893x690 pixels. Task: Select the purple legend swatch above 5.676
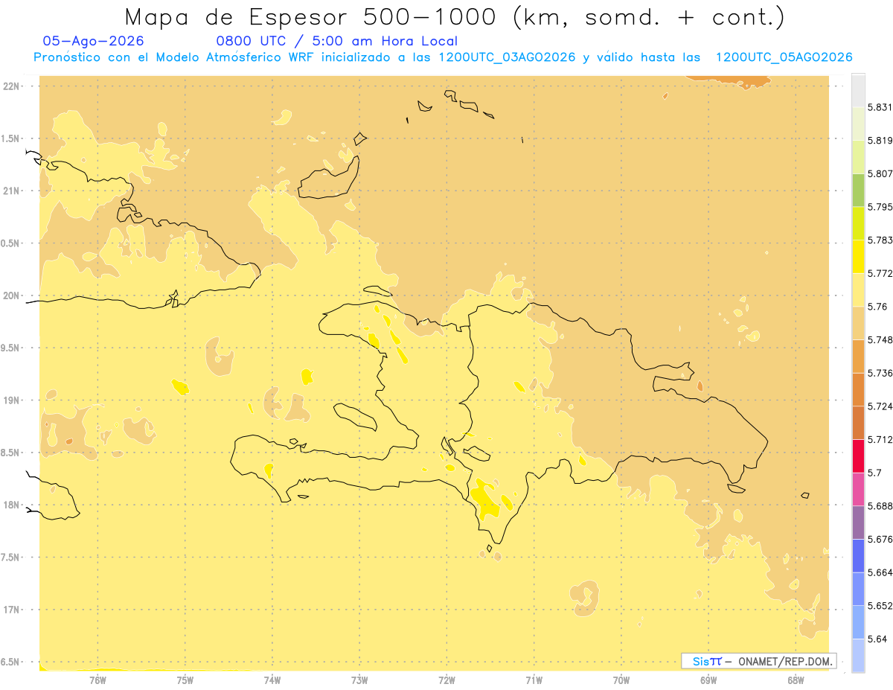click(x=858, y=523)
